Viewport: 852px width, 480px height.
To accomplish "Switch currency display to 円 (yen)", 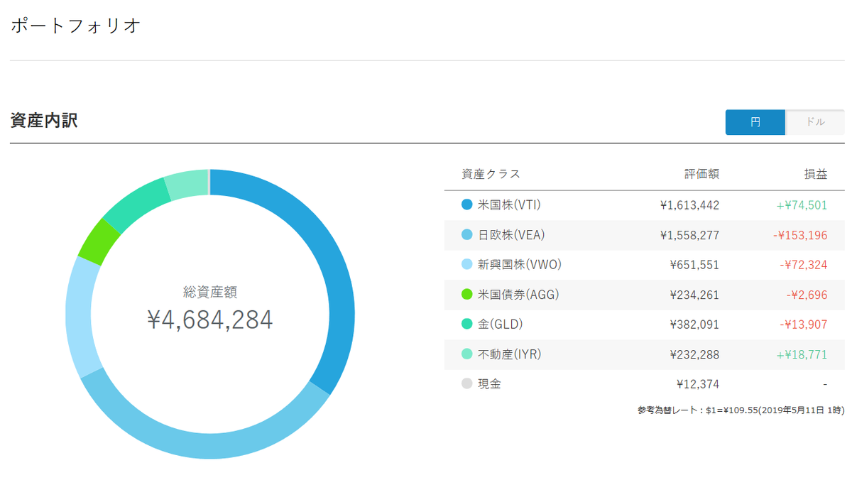I will pyautogui.click(x=755, y=122).
